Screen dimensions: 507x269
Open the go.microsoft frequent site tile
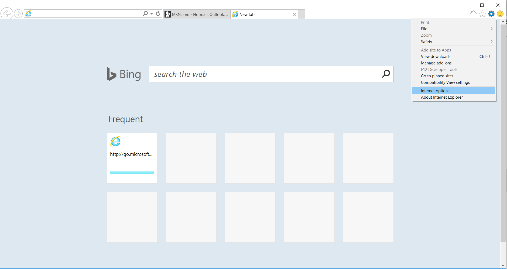pyautogui.click(x=132, y=158)
